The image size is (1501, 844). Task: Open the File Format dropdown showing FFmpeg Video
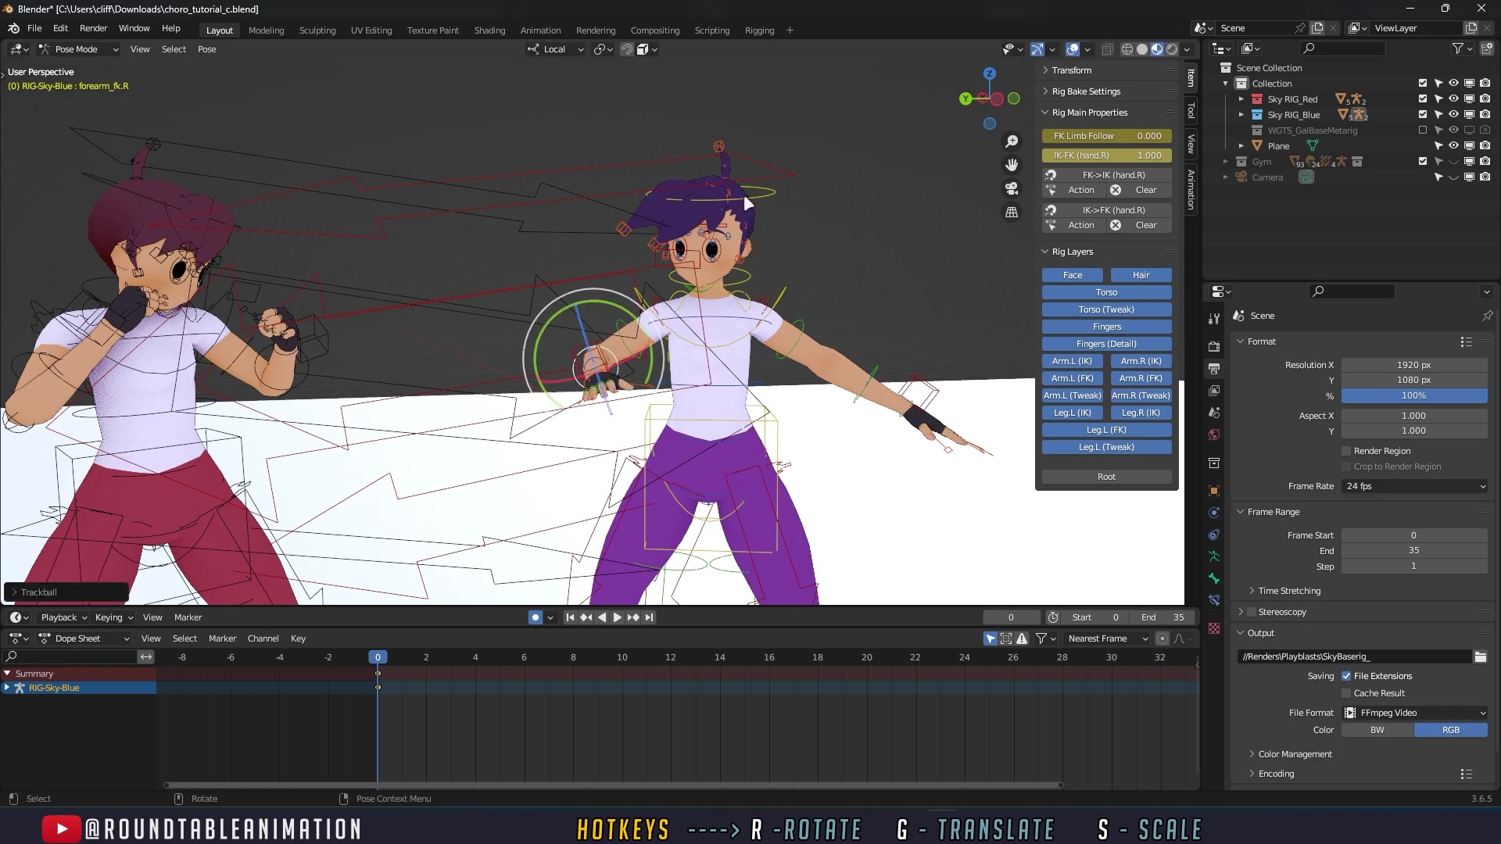pyautogui.click(x=1413, y=712)
